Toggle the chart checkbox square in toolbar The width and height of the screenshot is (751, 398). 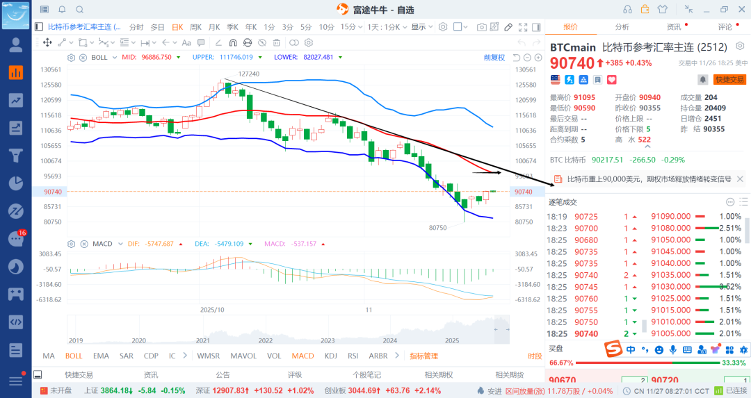[458, 27]
